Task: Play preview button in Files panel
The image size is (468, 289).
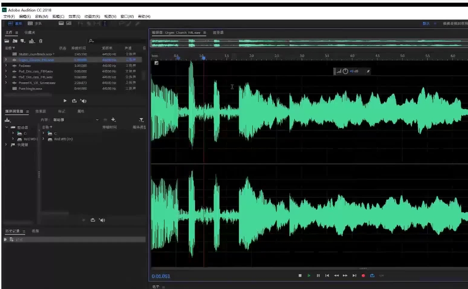Action: [65, 101]
